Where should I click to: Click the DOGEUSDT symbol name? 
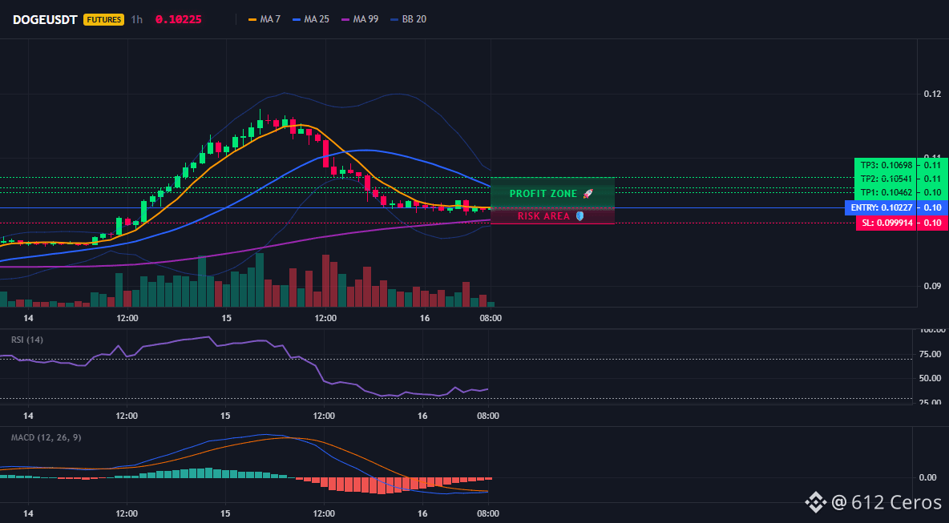[45, 19]
